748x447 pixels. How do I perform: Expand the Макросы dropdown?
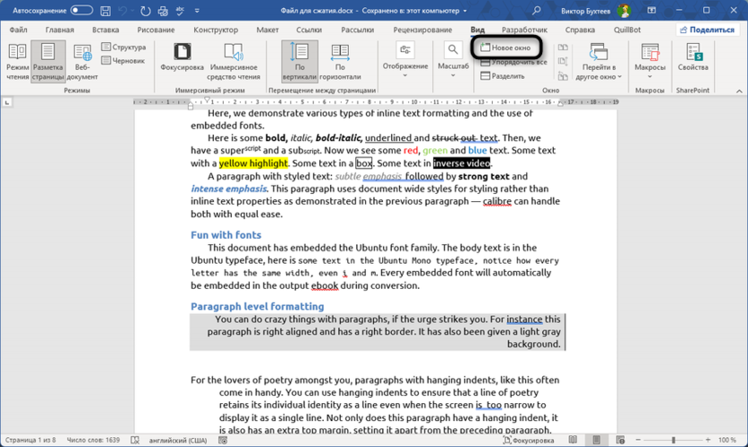pyautogui.click(x=650, y=61)
